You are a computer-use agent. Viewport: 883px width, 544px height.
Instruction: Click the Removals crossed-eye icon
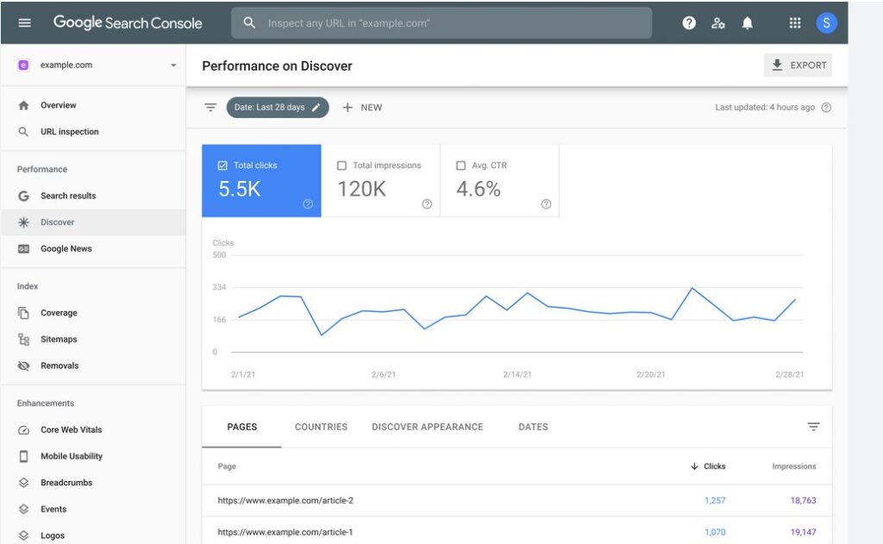coord(23,366)
